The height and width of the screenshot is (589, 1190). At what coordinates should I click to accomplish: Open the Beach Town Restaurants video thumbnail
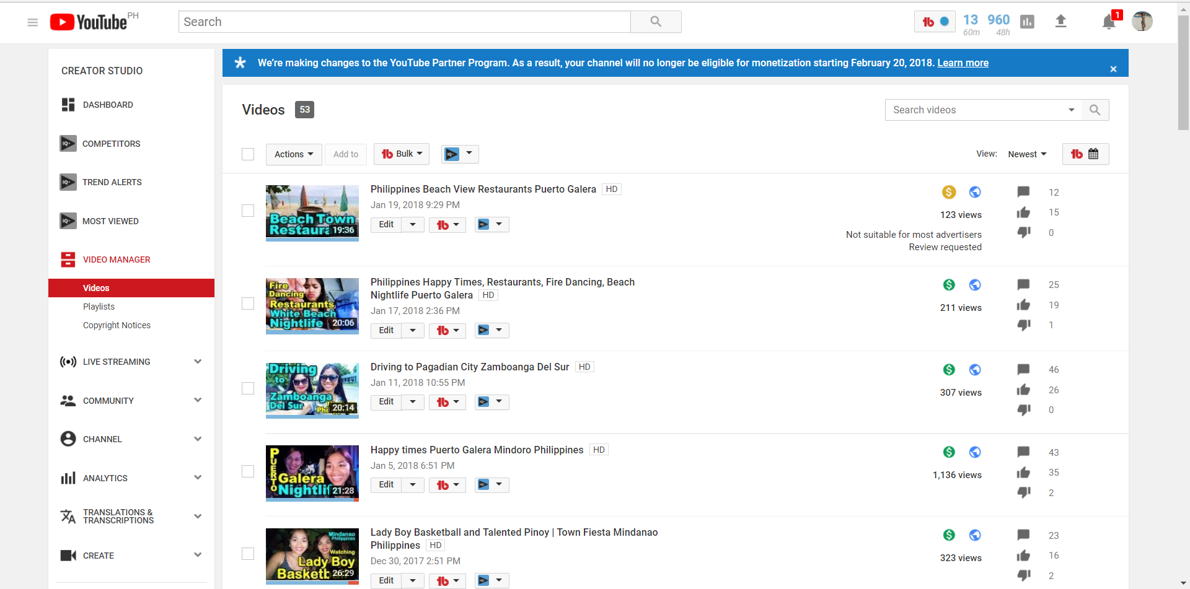coord(312,212)
